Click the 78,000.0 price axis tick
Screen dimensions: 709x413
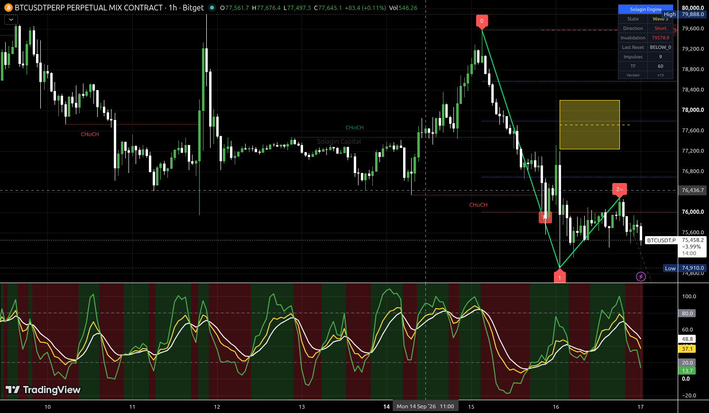693,110
